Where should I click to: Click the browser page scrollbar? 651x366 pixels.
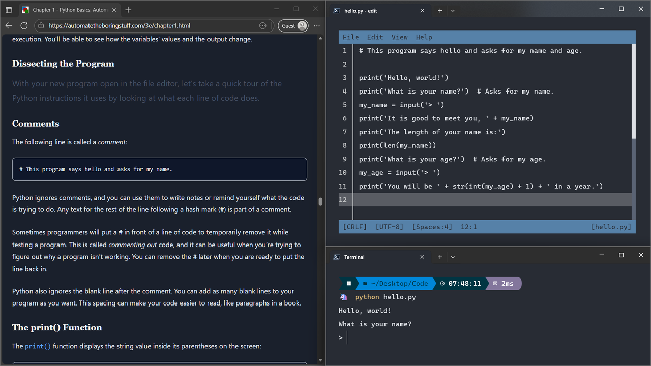click(x=320, y=201)
